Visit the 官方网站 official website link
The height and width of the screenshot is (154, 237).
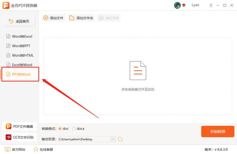15,150
